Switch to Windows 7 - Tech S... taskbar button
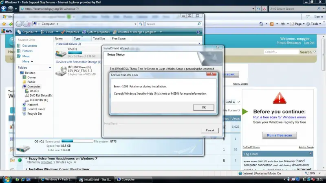This screenshot has height=183, width=326. pyautogui.click(x=57, y=179)
